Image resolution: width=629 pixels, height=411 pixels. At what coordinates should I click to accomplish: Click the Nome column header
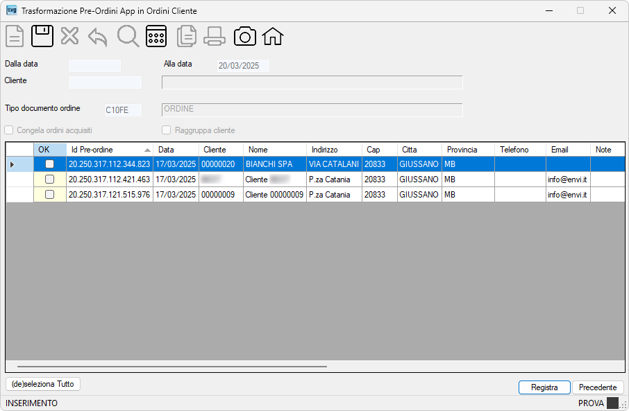coord(275,150)
